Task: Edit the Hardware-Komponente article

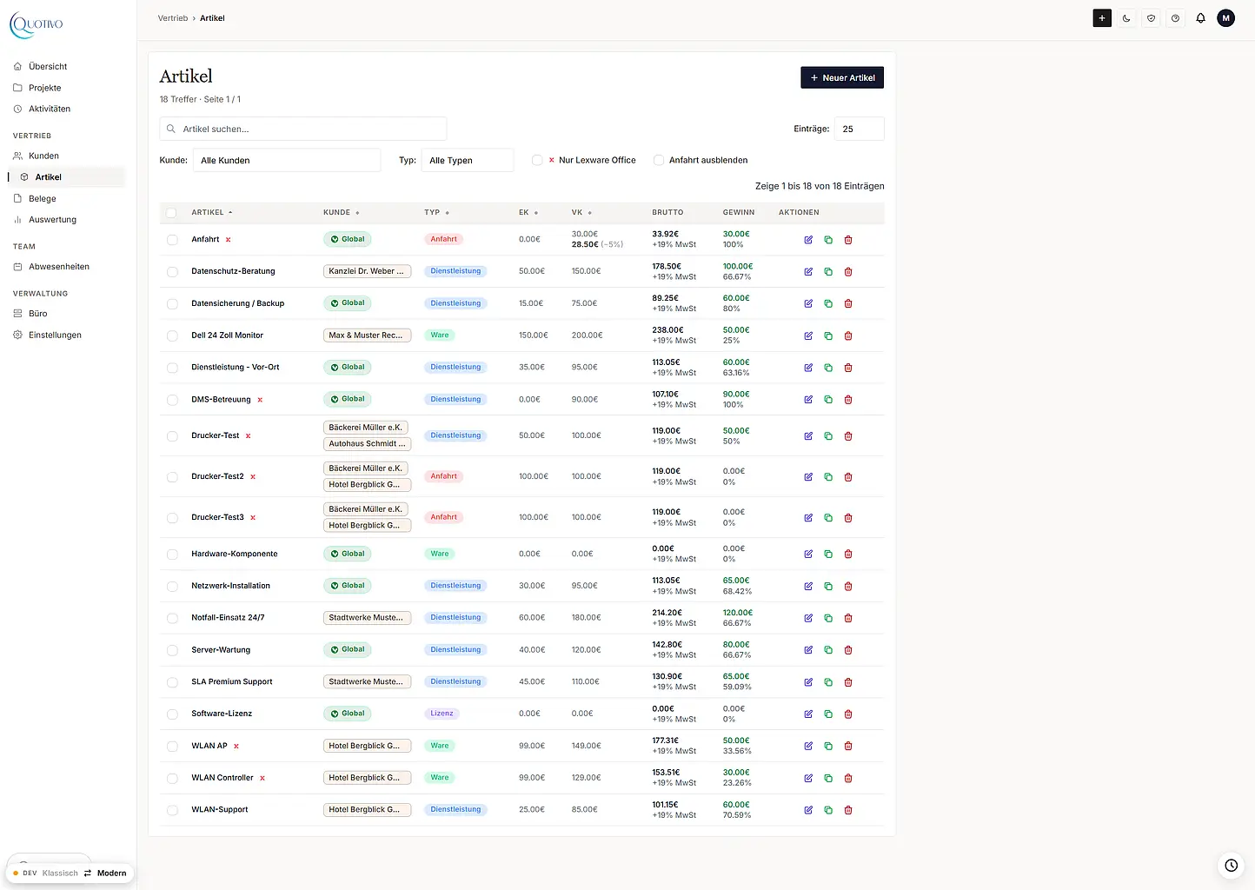Action: (x=808, y=554)
